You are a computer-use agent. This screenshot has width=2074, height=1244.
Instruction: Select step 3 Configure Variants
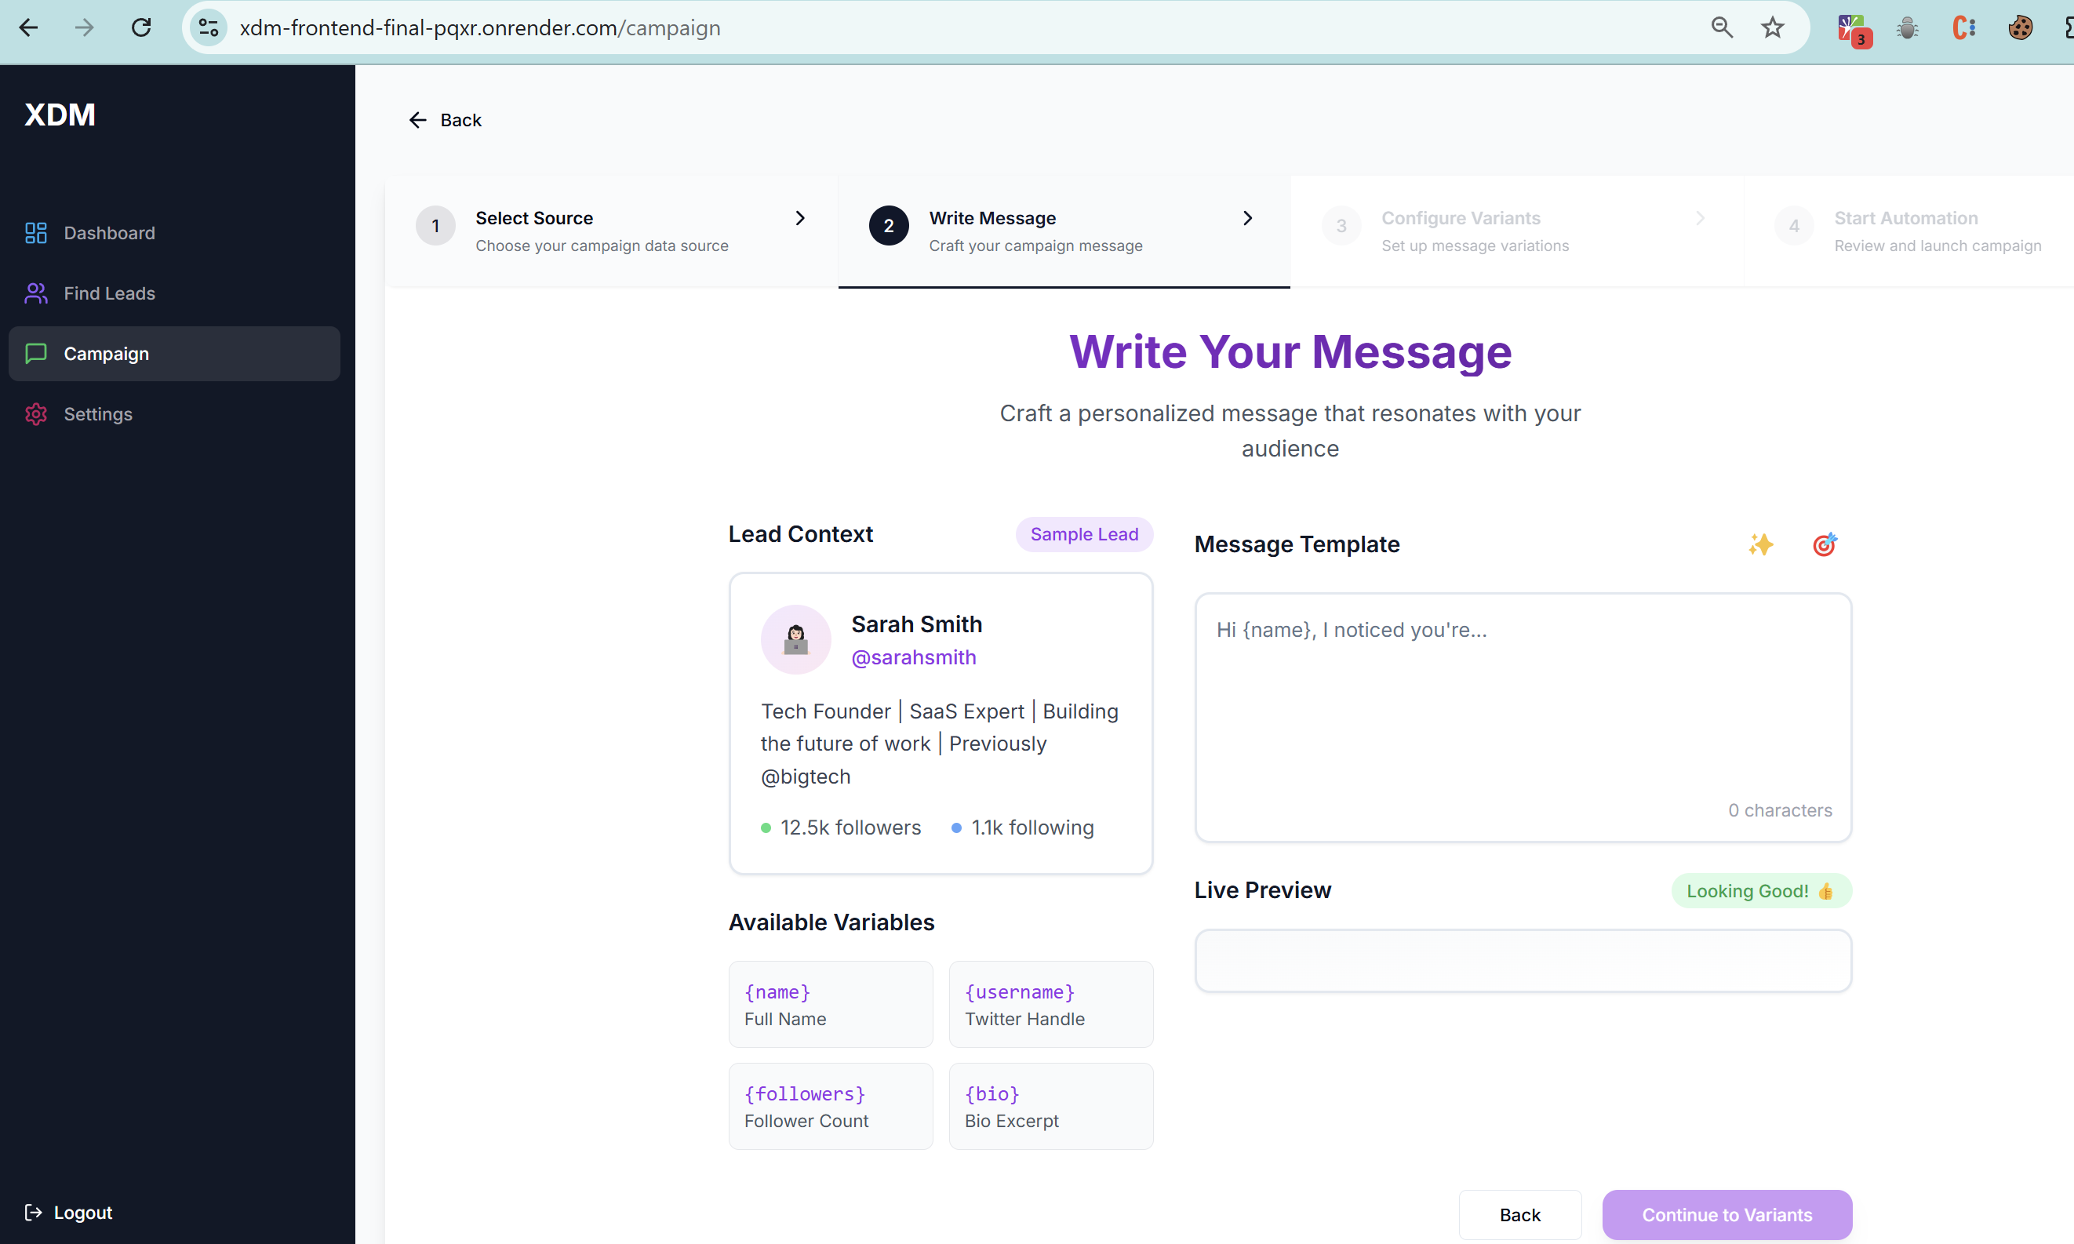click(x=1516, y=231)
